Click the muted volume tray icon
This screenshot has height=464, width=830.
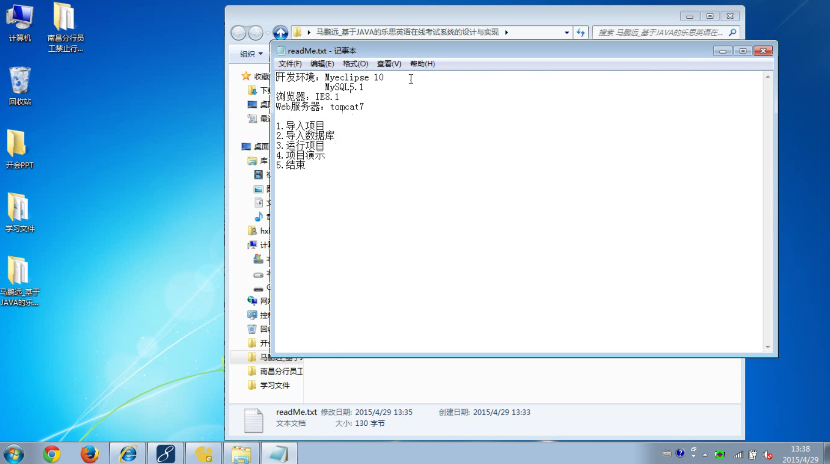coord(768,454)
